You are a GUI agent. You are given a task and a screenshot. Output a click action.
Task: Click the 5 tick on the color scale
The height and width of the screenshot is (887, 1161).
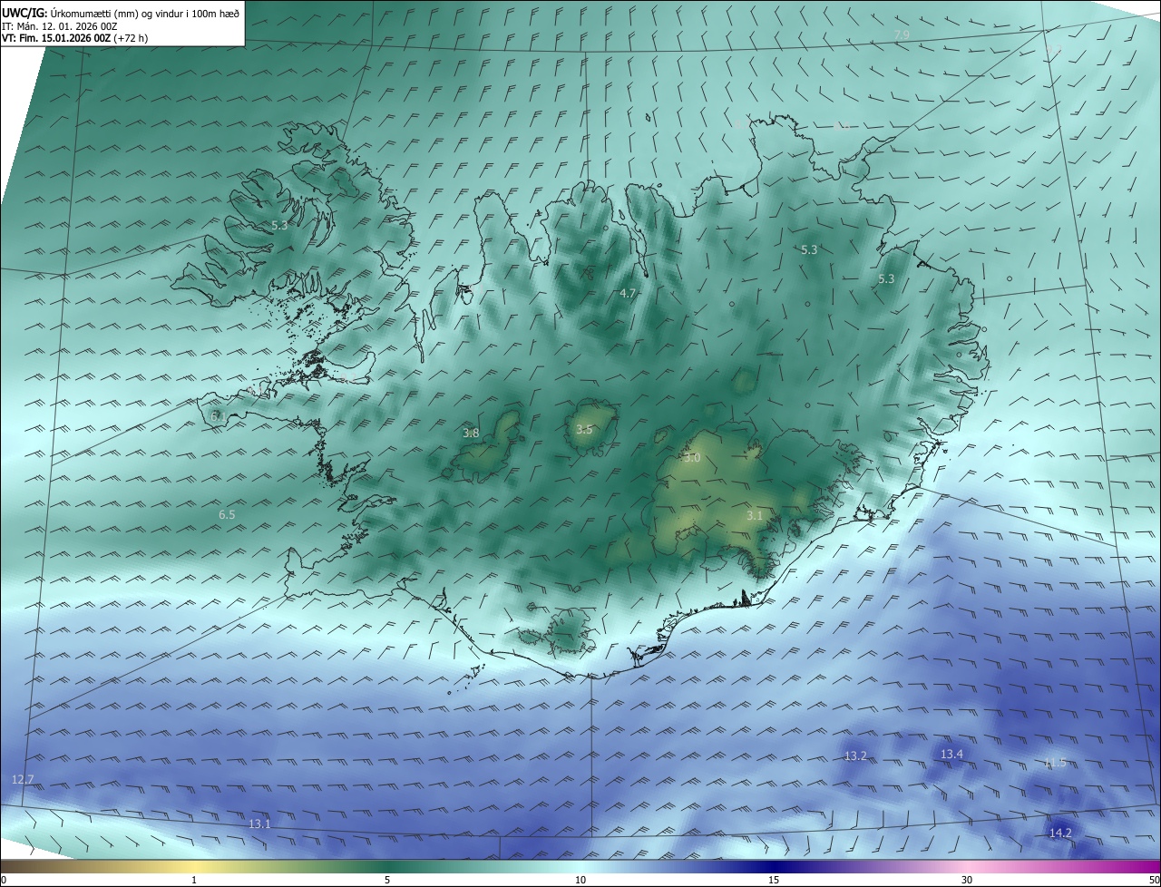[x=387, y=880]
